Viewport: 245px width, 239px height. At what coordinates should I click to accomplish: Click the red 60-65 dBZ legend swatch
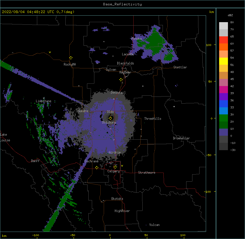223,40
